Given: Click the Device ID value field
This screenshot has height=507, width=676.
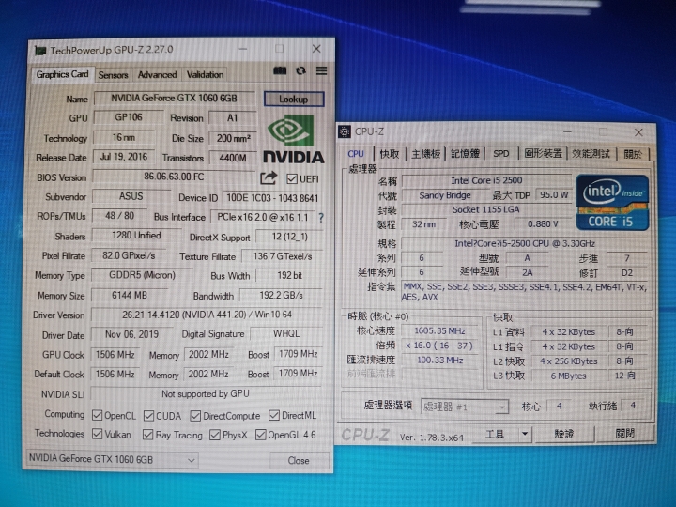Looking at the screenshot, I should 272,198.
